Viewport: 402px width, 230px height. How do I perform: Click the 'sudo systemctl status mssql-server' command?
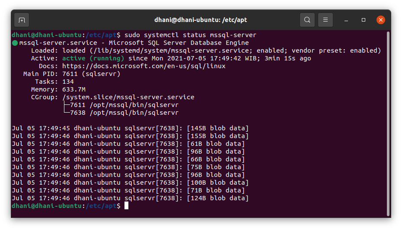point(191,35)
